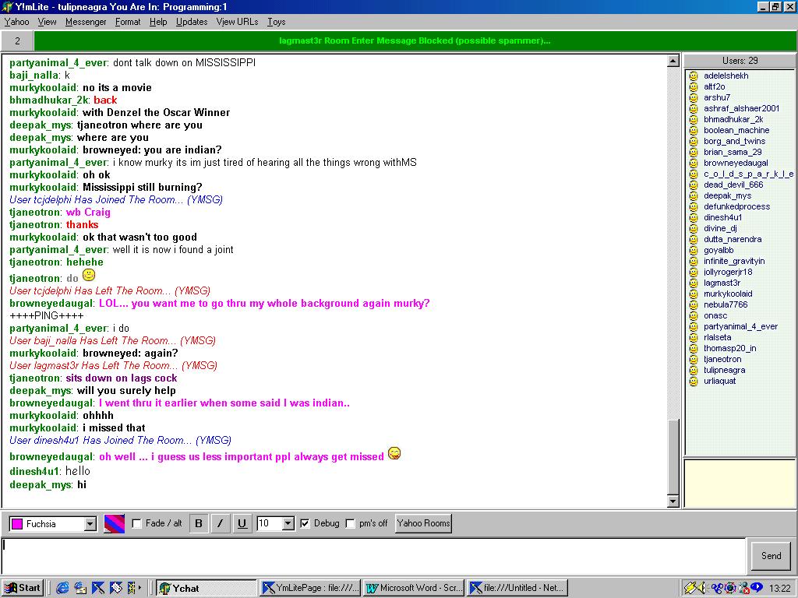Open the Windows Start menu
798x598 pixels.
tap(23, 589)
